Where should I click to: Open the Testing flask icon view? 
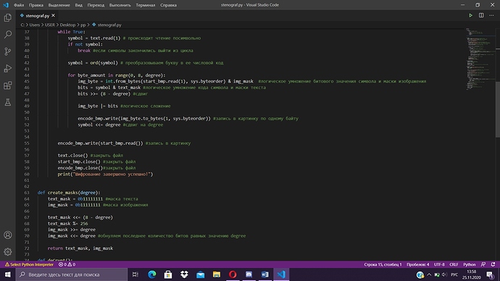(x=8, y=102)
